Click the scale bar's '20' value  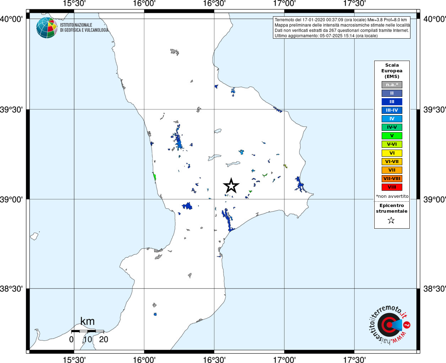104,339
